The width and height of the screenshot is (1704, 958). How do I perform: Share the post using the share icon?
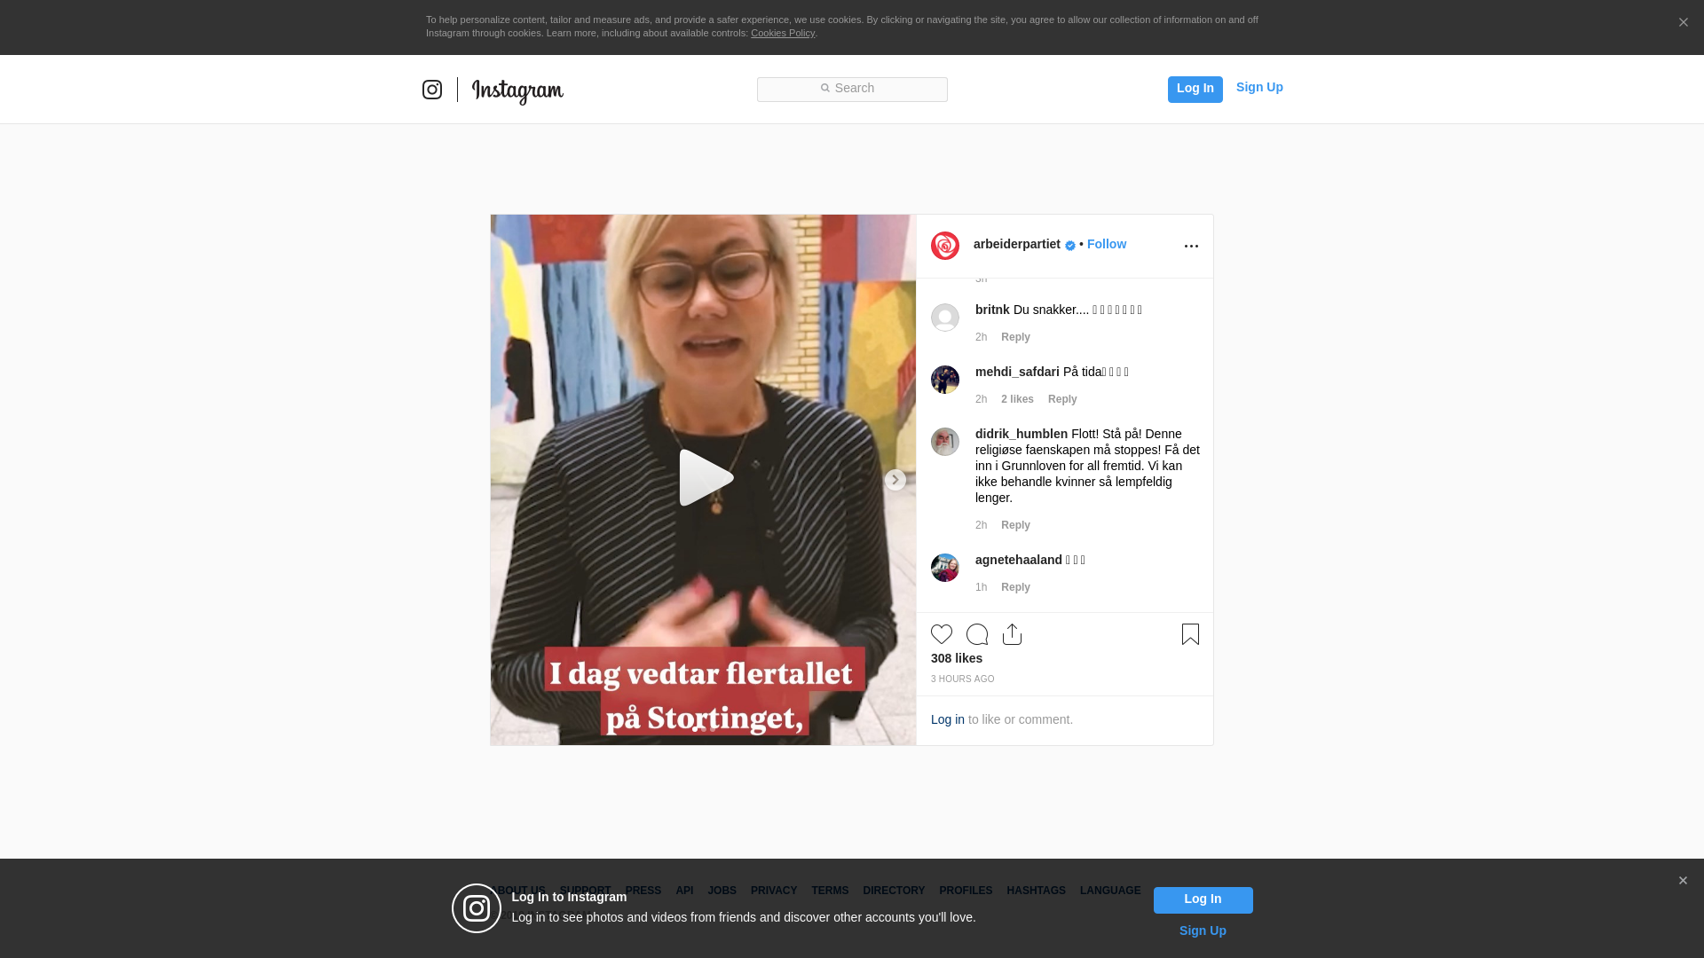tap(1012, 634)
